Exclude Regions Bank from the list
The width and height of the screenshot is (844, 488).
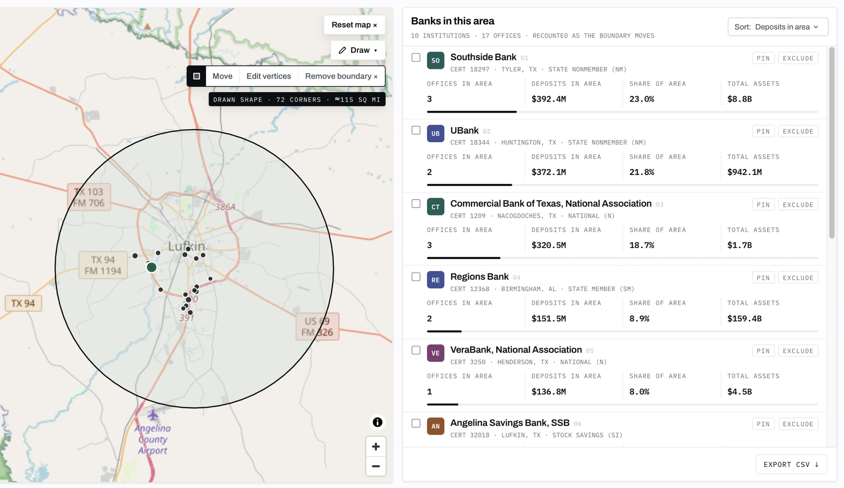tap(798, 277)
